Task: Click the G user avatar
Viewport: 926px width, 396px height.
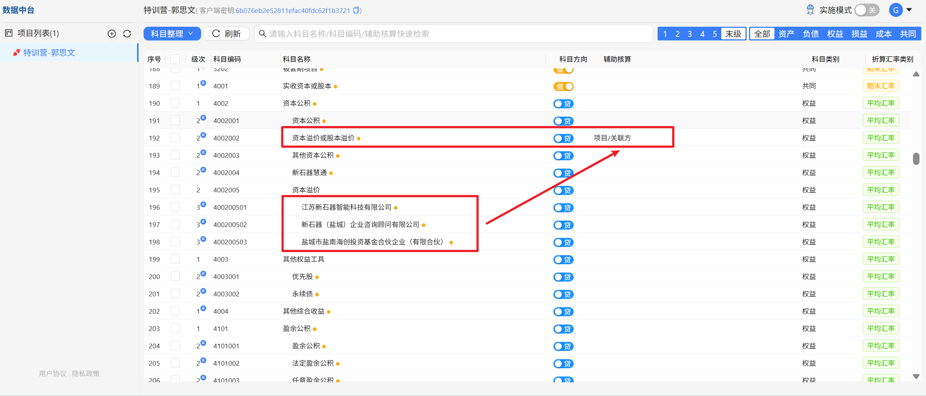Action: coord(896,10)
